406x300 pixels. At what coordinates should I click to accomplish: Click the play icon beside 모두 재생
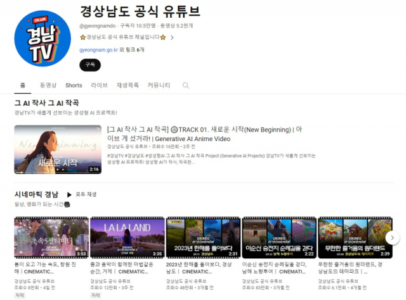[x=69, y=194]
